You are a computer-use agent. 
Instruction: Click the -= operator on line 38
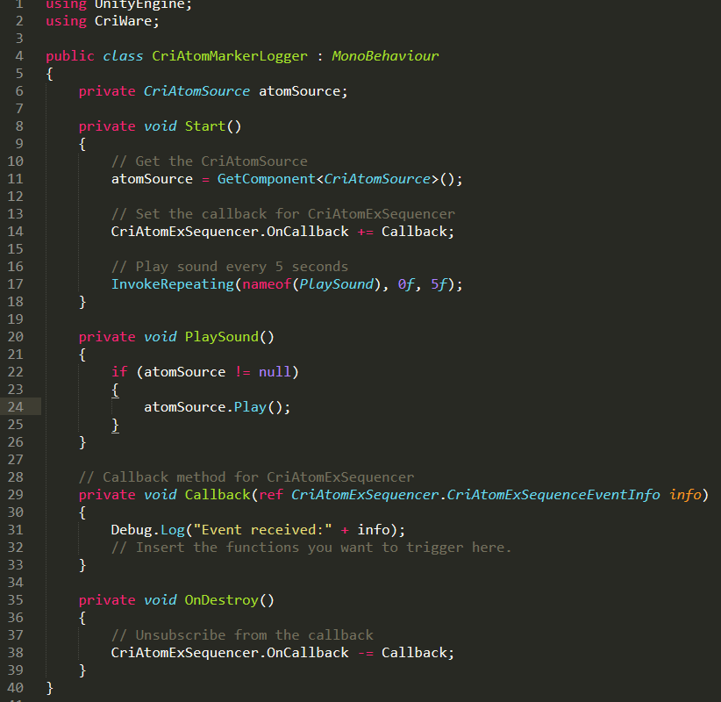365,653
